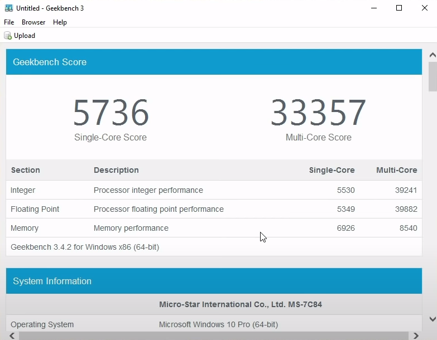This screenshot has width=437, height=340.
Task: Select the Multi-Core Score value 33357
Action: pyautogui.click(x=318, y=113)
